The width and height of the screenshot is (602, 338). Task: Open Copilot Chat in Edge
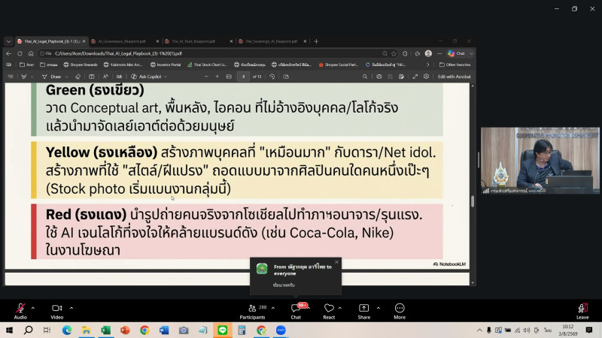click(x=457, y=53)
